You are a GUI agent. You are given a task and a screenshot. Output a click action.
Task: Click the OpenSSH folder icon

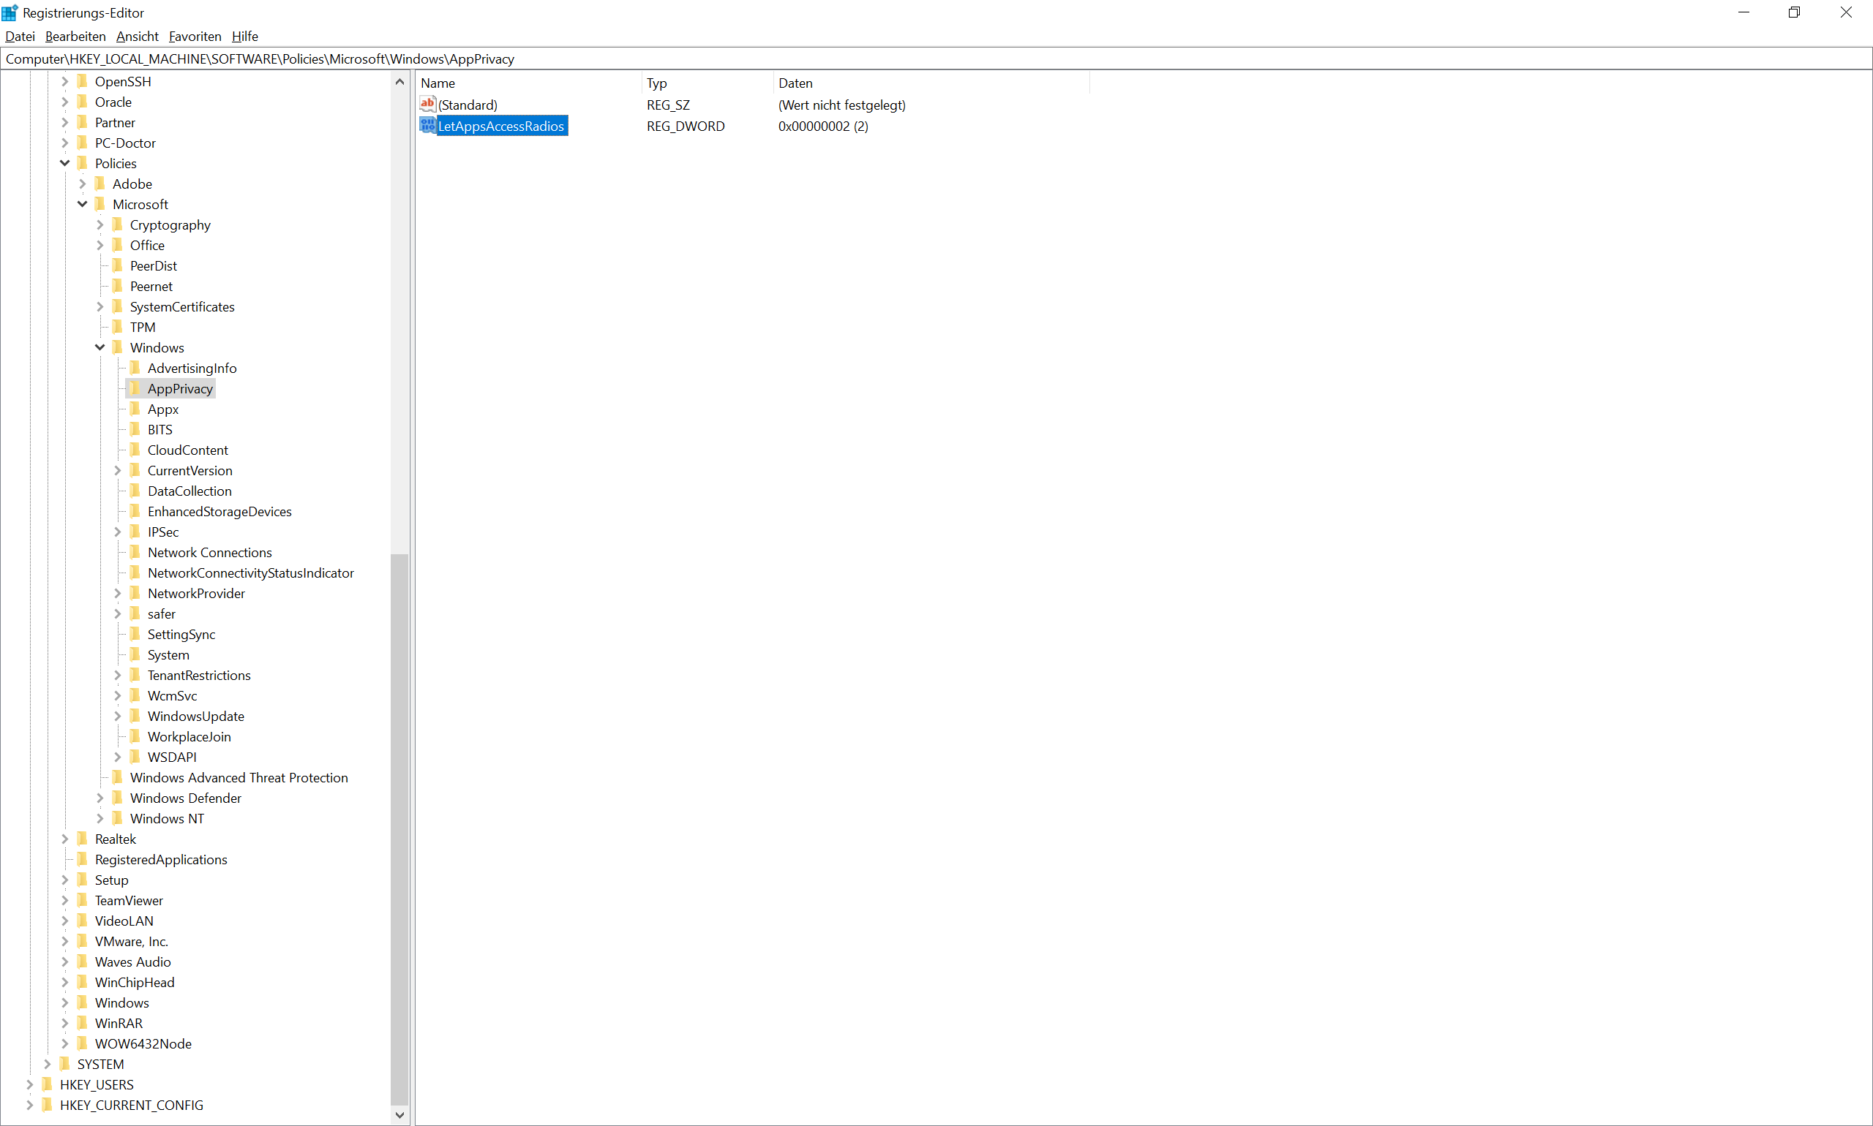[83, 81]
